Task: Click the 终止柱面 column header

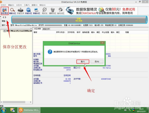Action: click(105, 32)
